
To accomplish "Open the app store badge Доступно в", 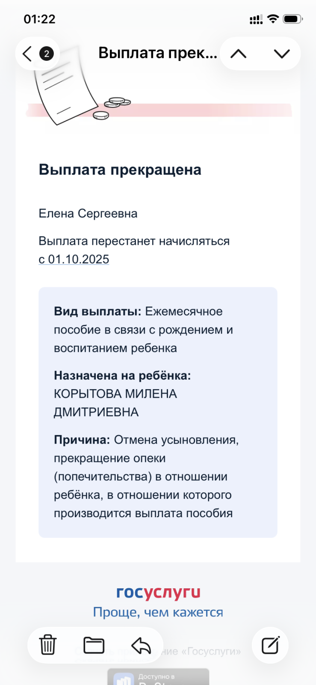I will pos(158,677).
